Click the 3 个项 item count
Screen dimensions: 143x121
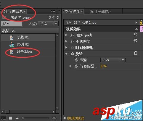click(x=54, y=17)
